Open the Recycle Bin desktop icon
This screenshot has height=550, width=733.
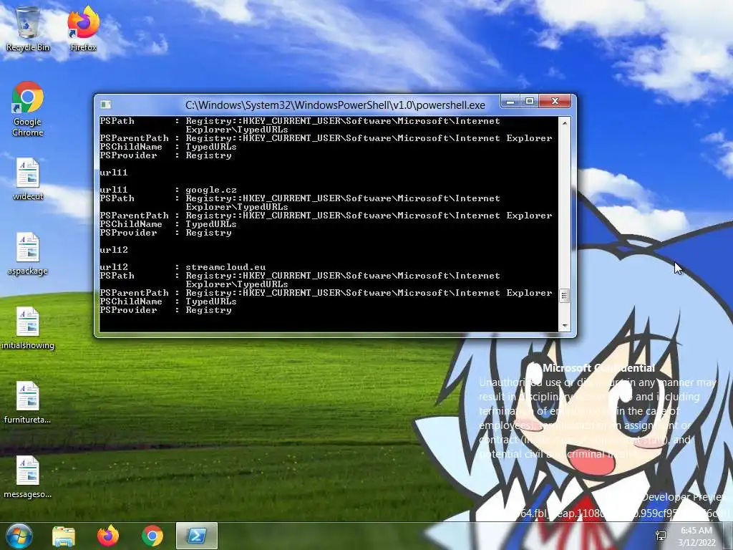tap(28, 29)
